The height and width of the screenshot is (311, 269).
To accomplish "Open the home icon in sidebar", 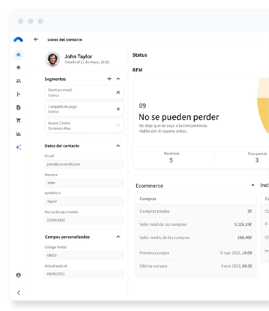I will (x=18, y=54).
